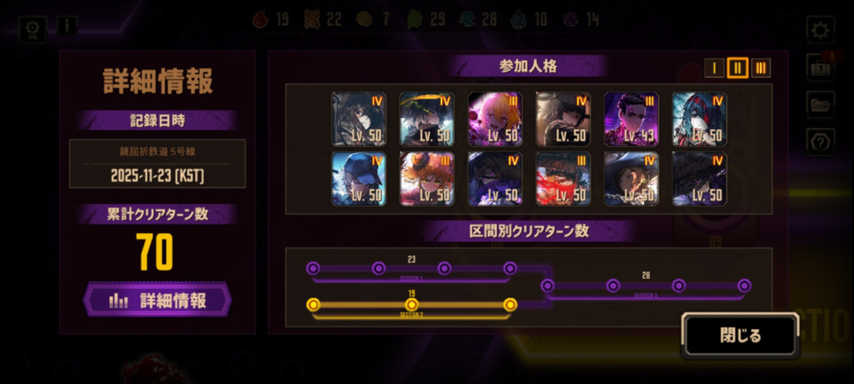Select team tab II
Image resolution: width=854 pixels, height=384 pixels.
click(737, 68)
